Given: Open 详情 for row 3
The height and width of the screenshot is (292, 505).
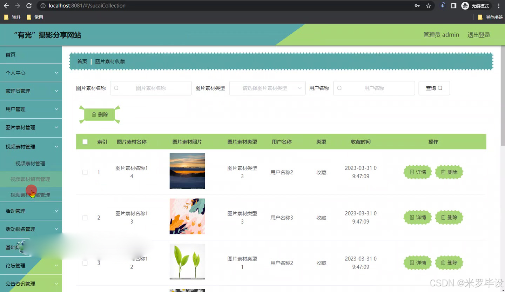Looking at the screenshot, I should 418,263.
